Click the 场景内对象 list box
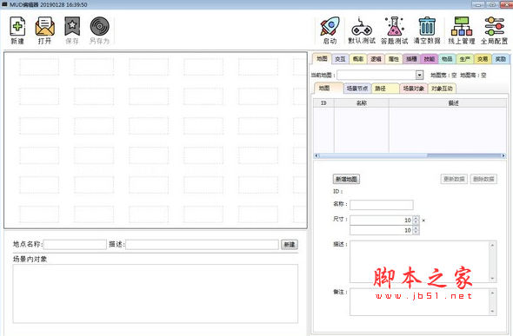 pos(156,293)
